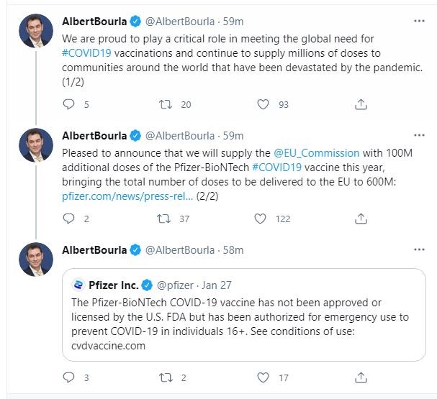This screenshot has width=437, height=399.
Task: Reply to the EU Commission doses tweet
Action: click(x=69, y=219)
